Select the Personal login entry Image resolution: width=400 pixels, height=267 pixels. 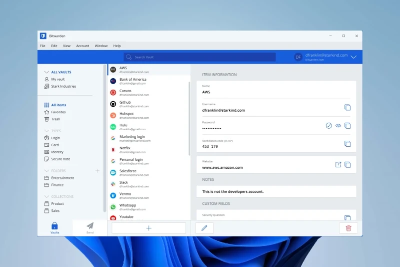(148, 161)
